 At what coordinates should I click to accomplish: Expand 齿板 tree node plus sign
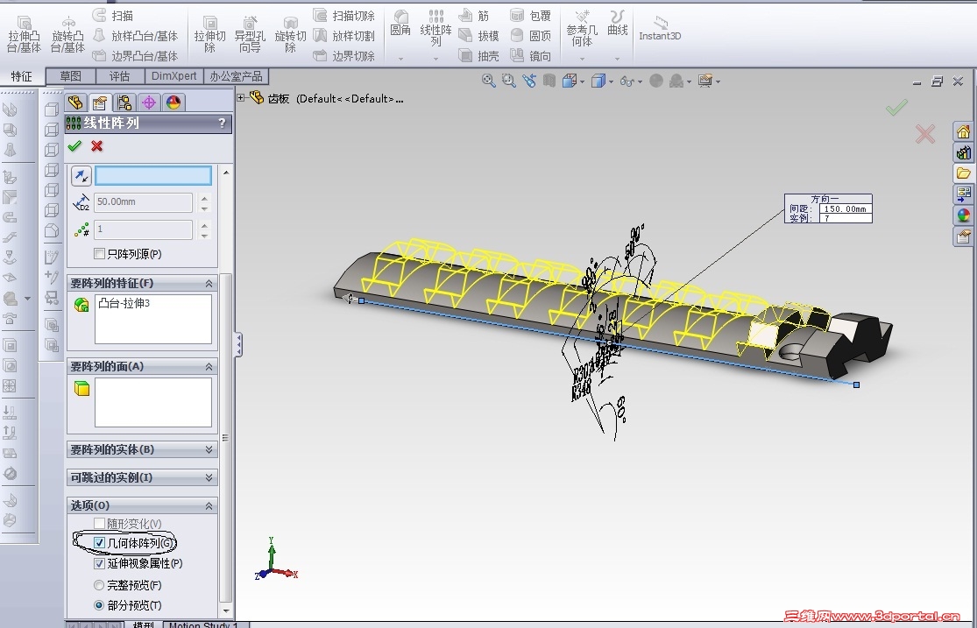pyautogui.click(x=240, y=97)
